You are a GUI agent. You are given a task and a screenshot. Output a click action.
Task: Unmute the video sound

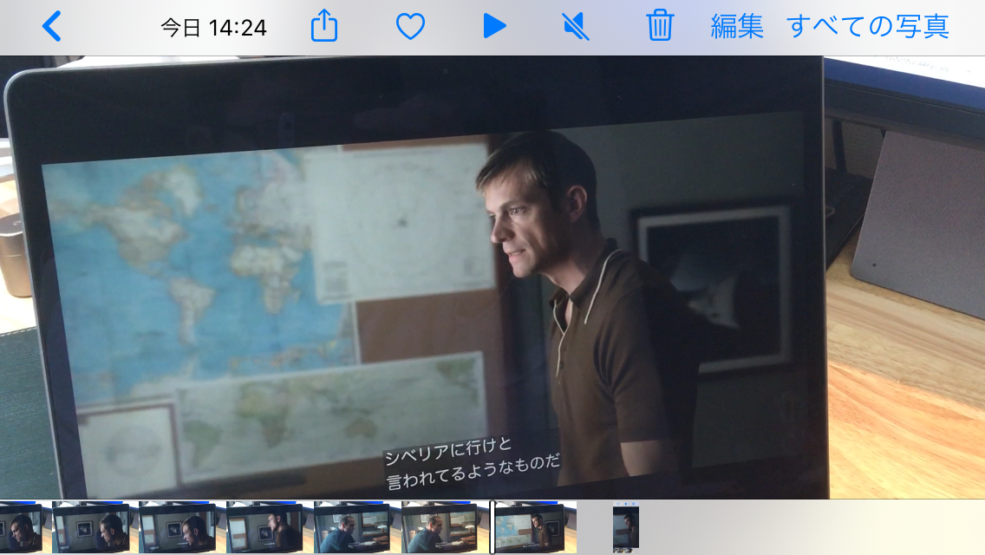576,27
